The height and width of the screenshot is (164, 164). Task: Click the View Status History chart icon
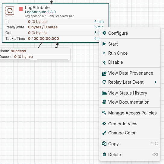(104, 93)
